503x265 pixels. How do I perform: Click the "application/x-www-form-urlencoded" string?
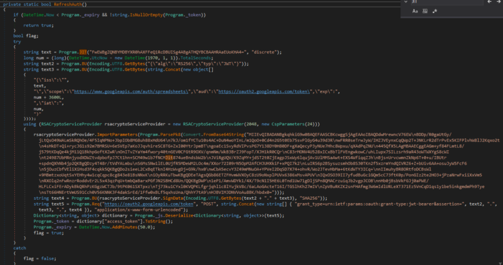tap(138, 210)
